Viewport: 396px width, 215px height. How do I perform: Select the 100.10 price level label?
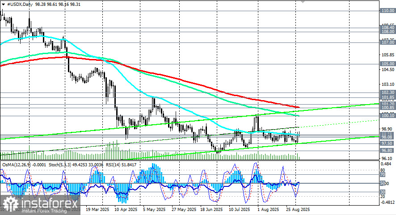click(x=388, y=116)
